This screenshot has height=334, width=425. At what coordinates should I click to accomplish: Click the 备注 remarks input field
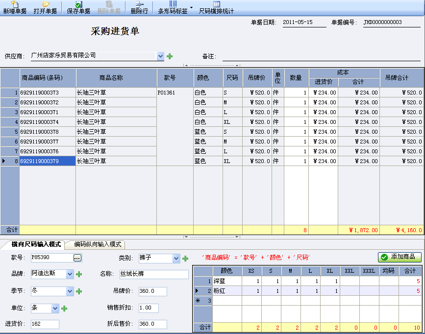(x=321, y=56)
